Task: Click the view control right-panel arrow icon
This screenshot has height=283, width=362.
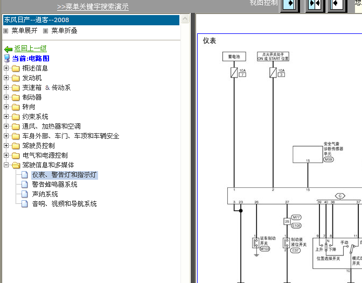Action: (337, 5)
